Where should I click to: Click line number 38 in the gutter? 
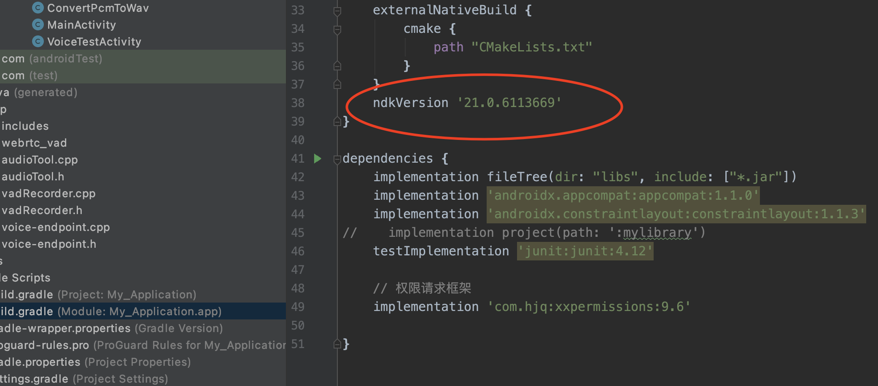pos(298,103)
